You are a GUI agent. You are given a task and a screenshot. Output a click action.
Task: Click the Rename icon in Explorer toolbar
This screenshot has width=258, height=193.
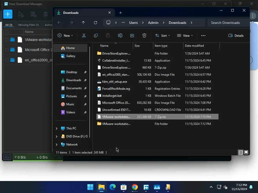click(120, 35)
